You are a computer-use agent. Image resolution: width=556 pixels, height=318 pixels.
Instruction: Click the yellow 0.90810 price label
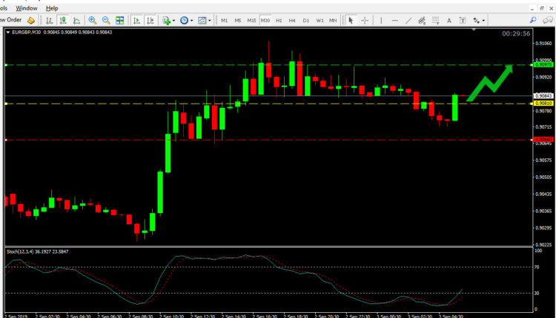coord(543,104)
